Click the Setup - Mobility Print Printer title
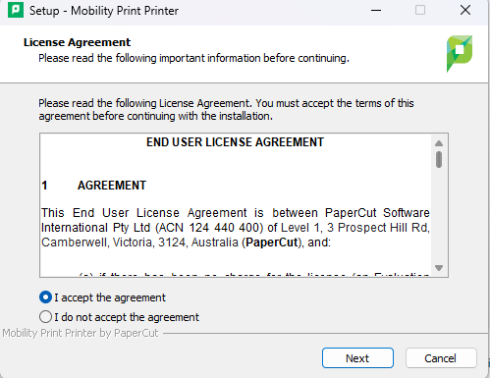Viewport: 490px width, 378px height. [x=104, y=11]
